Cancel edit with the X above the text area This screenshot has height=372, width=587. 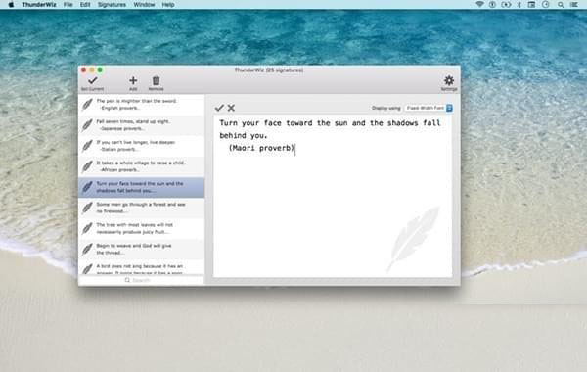pyautogui.click(x=231, y=108)
